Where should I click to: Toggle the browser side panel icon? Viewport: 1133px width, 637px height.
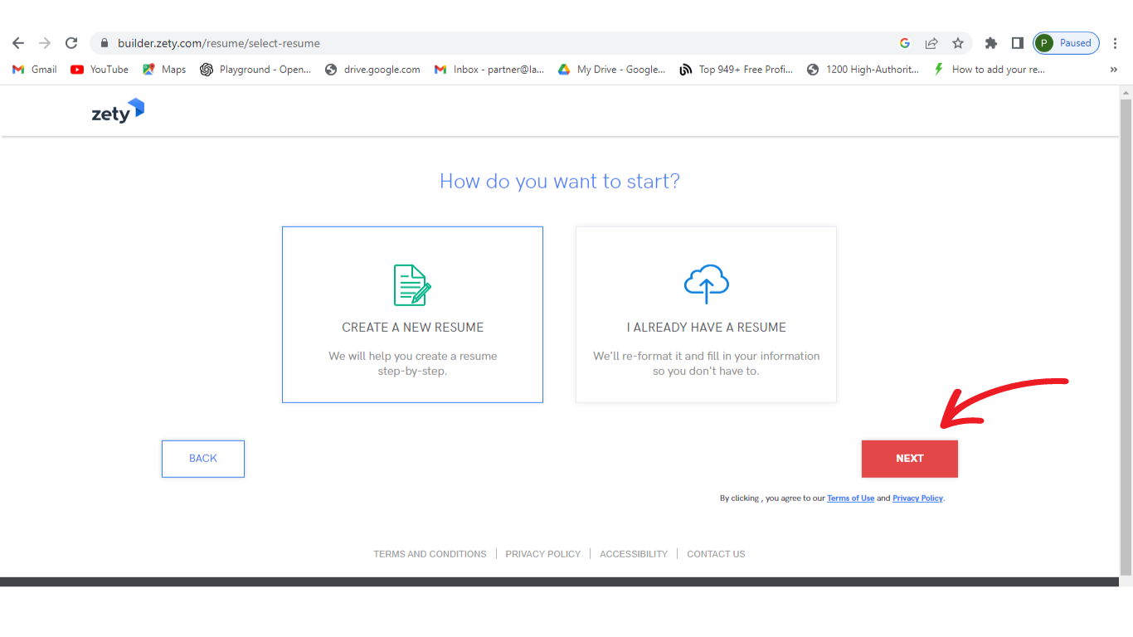[1017, 43]
